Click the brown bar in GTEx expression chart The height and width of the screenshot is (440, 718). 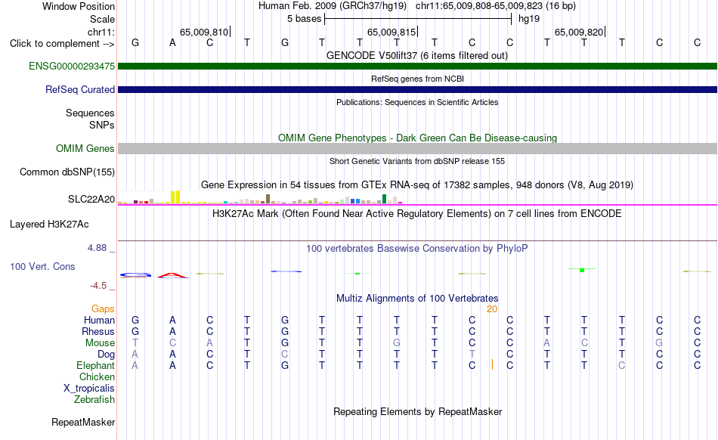268,199
